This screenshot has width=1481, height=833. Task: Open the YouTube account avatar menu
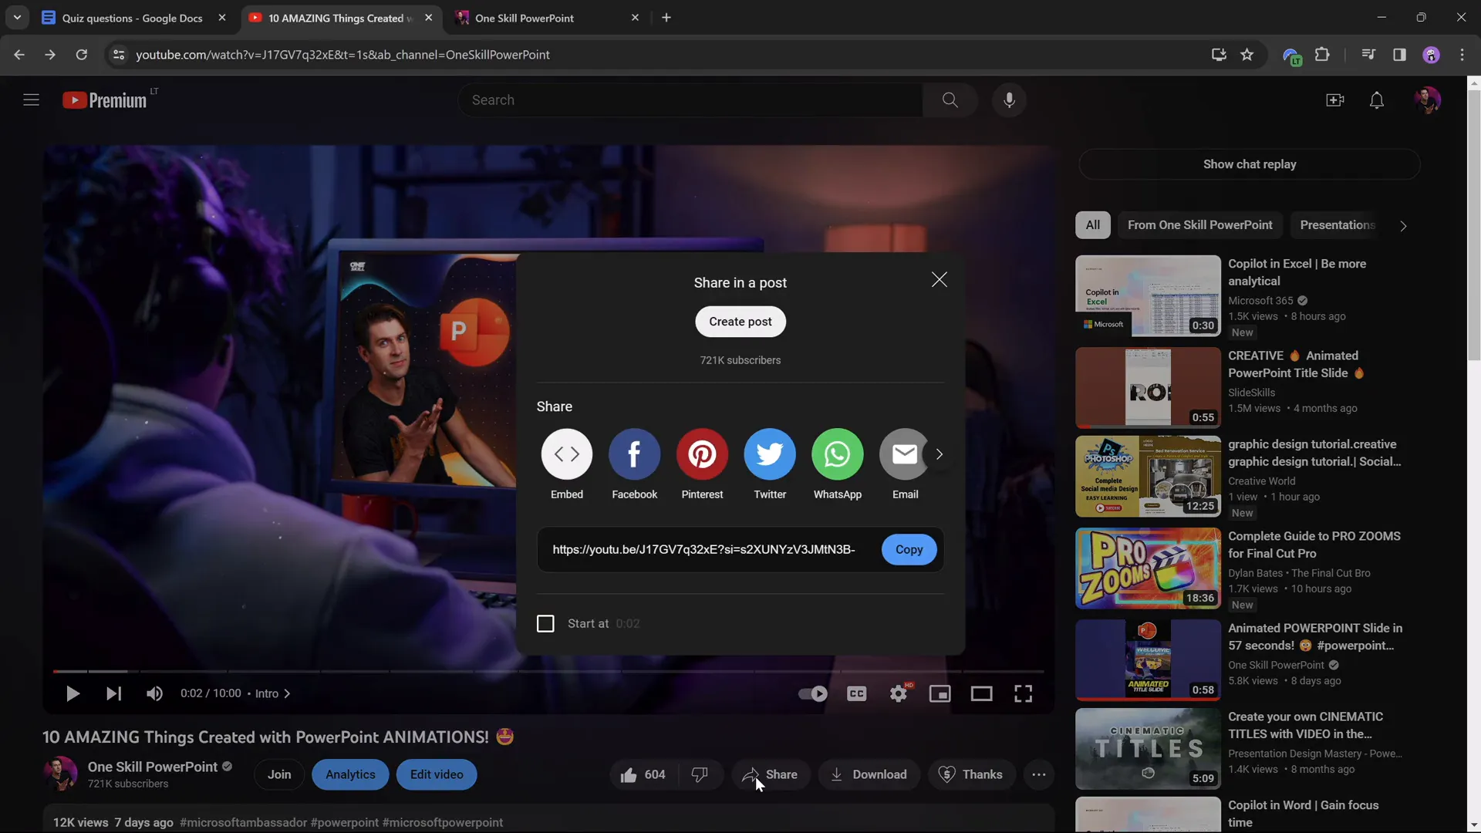click(x=1427, y=100)
